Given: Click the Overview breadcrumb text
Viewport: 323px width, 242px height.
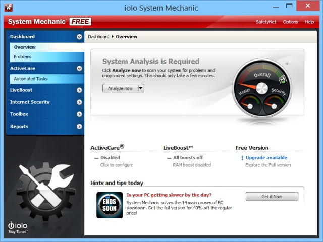Looking at the screenshot, I should (127, 37).
